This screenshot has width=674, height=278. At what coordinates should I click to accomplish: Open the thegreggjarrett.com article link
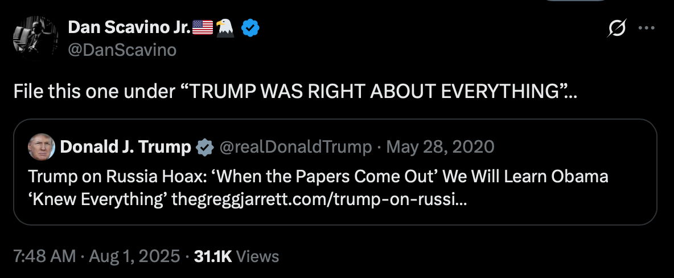(x=318, y=199)
